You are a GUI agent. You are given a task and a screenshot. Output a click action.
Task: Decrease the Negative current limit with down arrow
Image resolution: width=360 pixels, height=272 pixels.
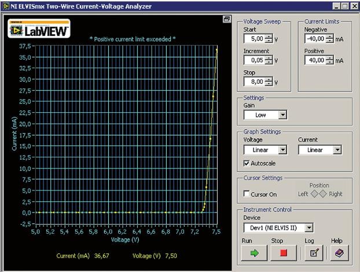pos(330,41)
